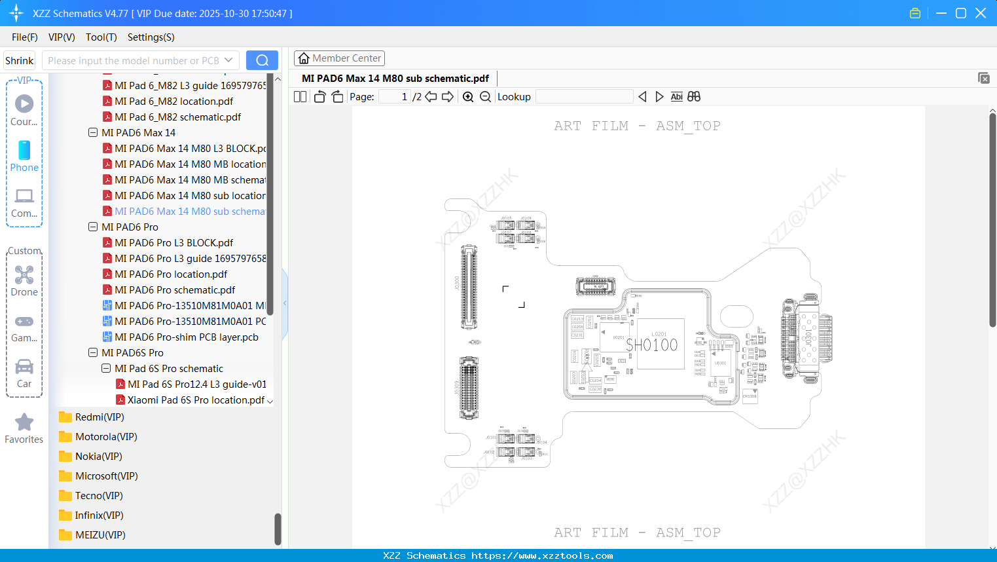Viewport: 997px width, 562px height.
Task: Rotate the schematic counterclockwise
Action: click(x=319, y=96)
